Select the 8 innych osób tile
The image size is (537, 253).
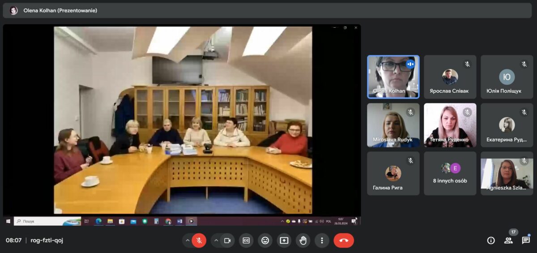click(x=450, y=173)
